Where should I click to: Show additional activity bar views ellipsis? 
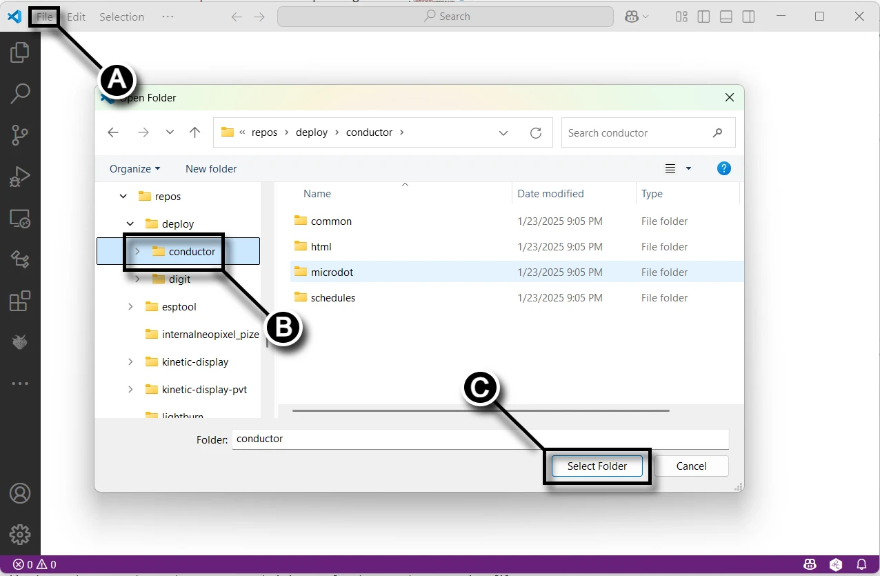(x=20, y=384)
